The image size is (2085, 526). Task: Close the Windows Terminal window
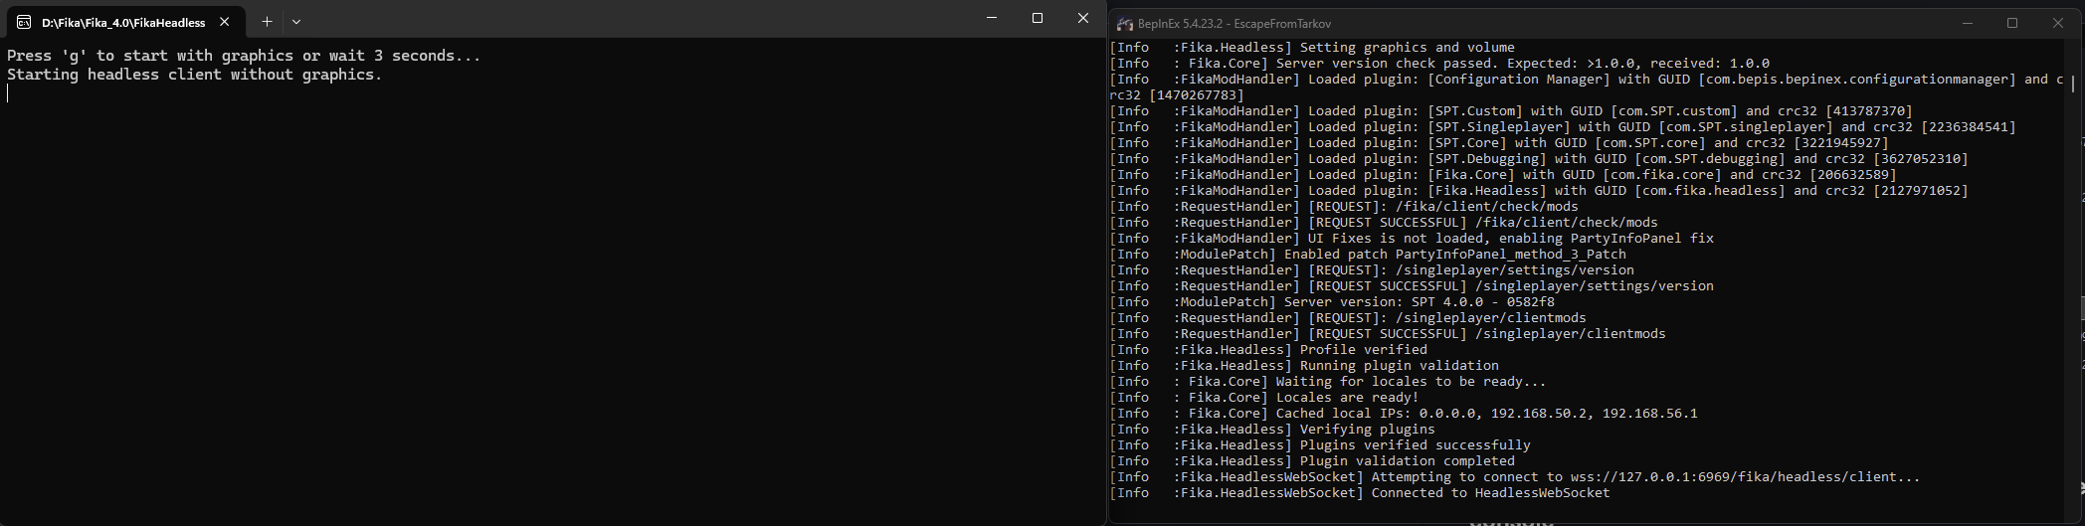tap(1082, 18)
